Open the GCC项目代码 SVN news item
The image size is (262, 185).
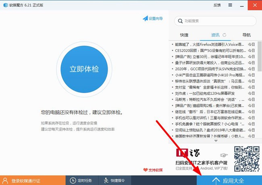tap(210, 69)
